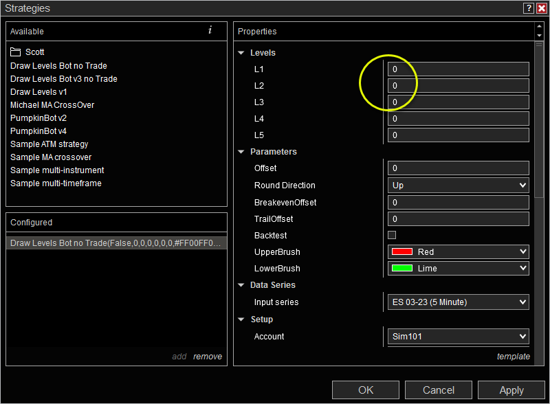
Task: Click the L5 input field
Action: pyautogui.click(x=458, y=135)
